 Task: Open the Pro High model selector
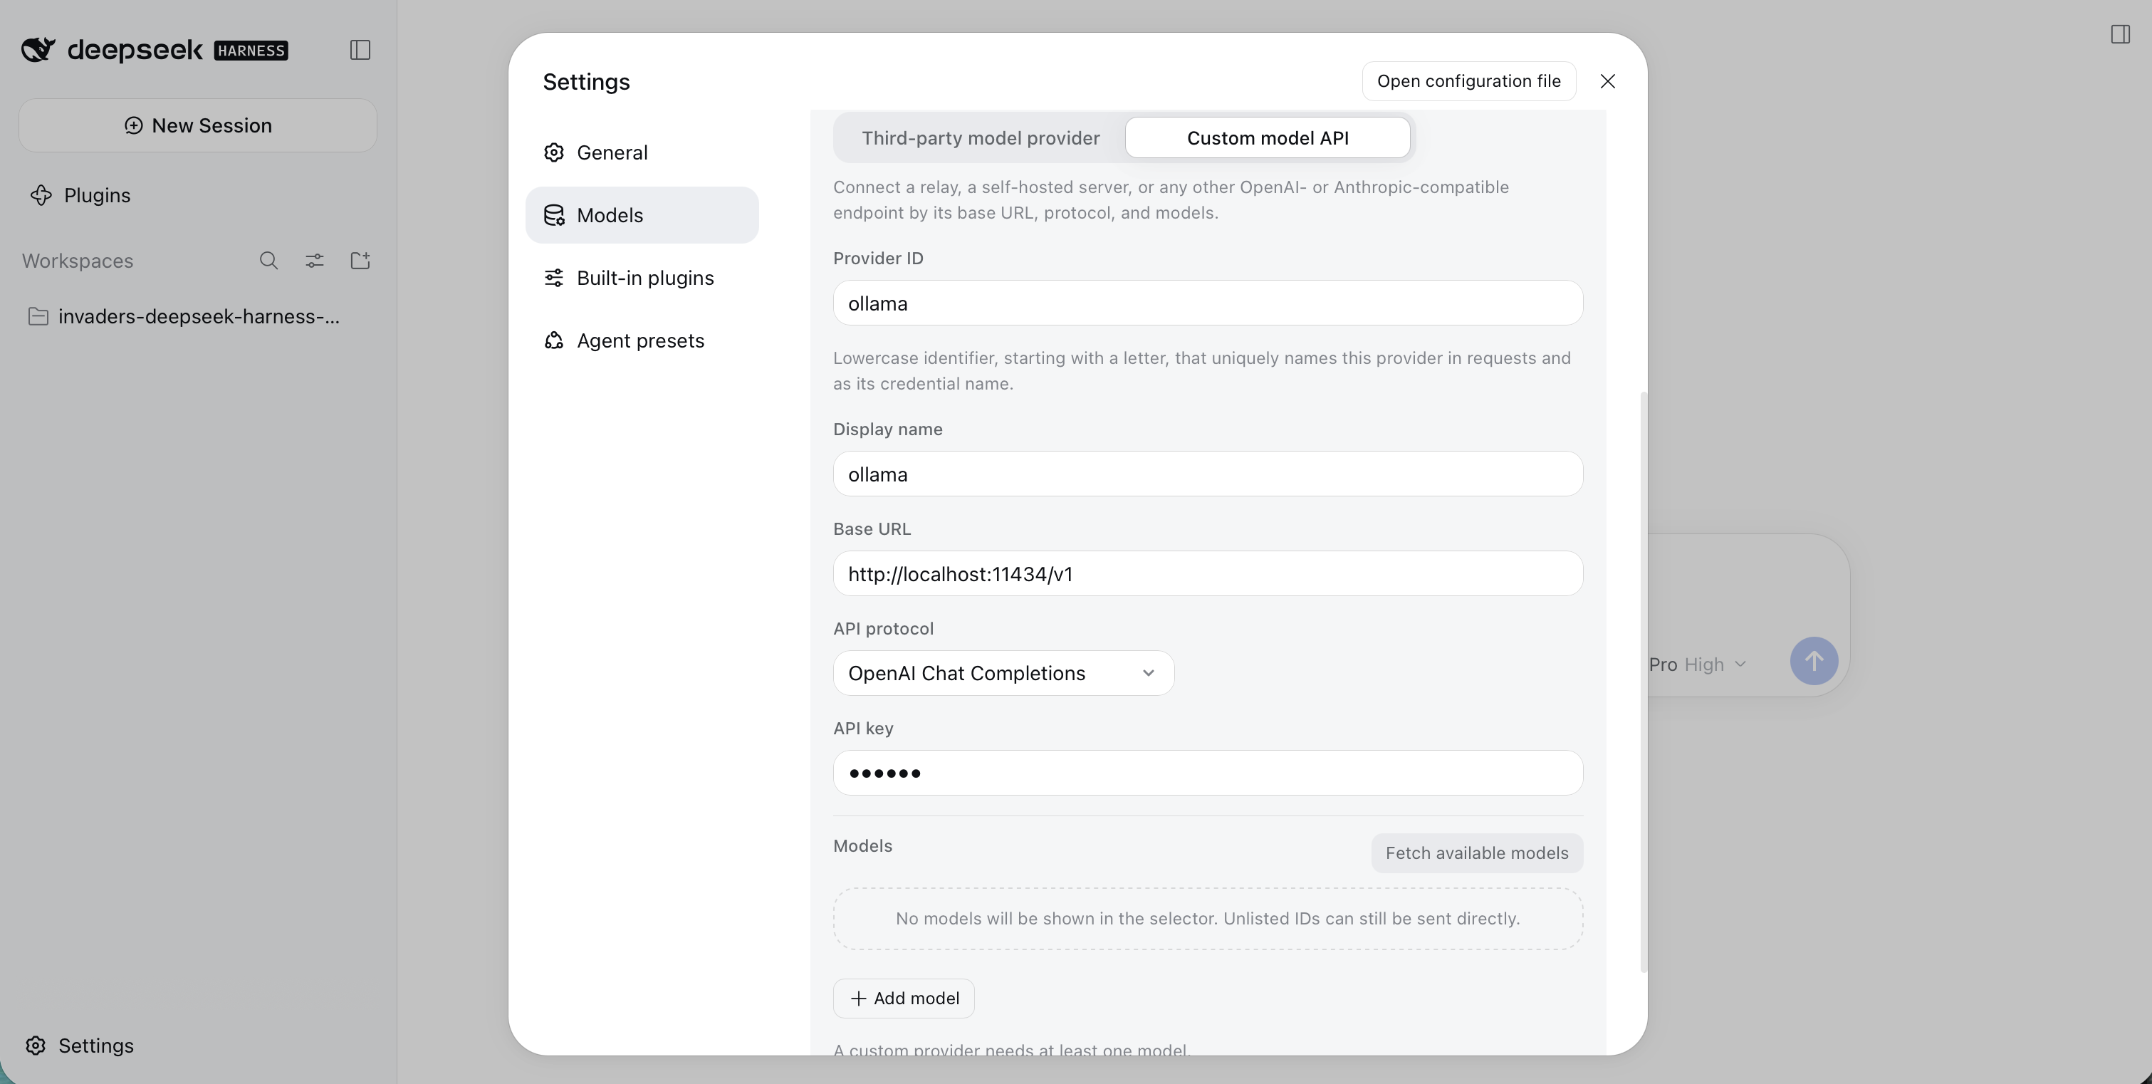click(1697, 665)
